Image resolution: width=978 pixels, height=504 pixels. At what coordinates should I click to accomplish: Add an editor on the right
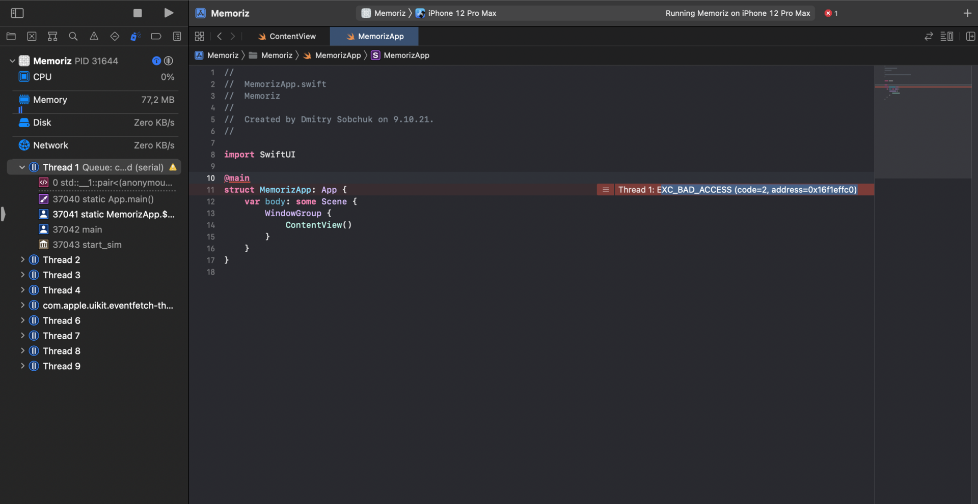[970, 36]
